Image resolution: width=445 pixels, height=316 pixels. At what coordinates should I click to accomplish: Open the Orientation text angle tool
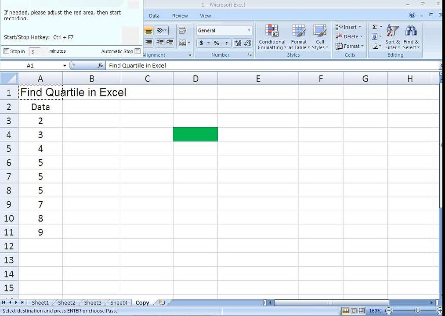pos(162,30)
